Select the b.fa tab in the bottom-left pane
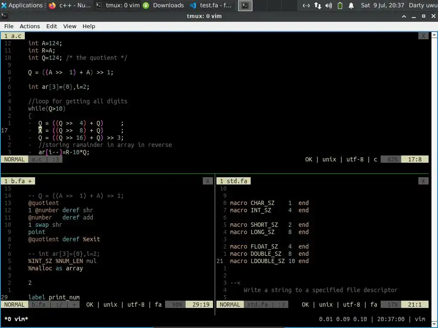 18,181
